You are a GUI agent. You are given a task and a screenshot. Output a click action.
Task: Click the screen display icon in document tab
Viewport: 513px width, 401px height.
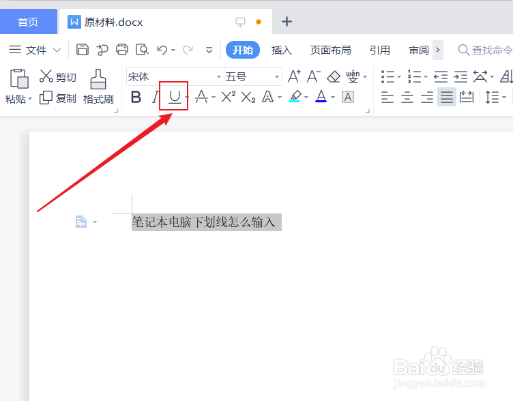point(240,22)
